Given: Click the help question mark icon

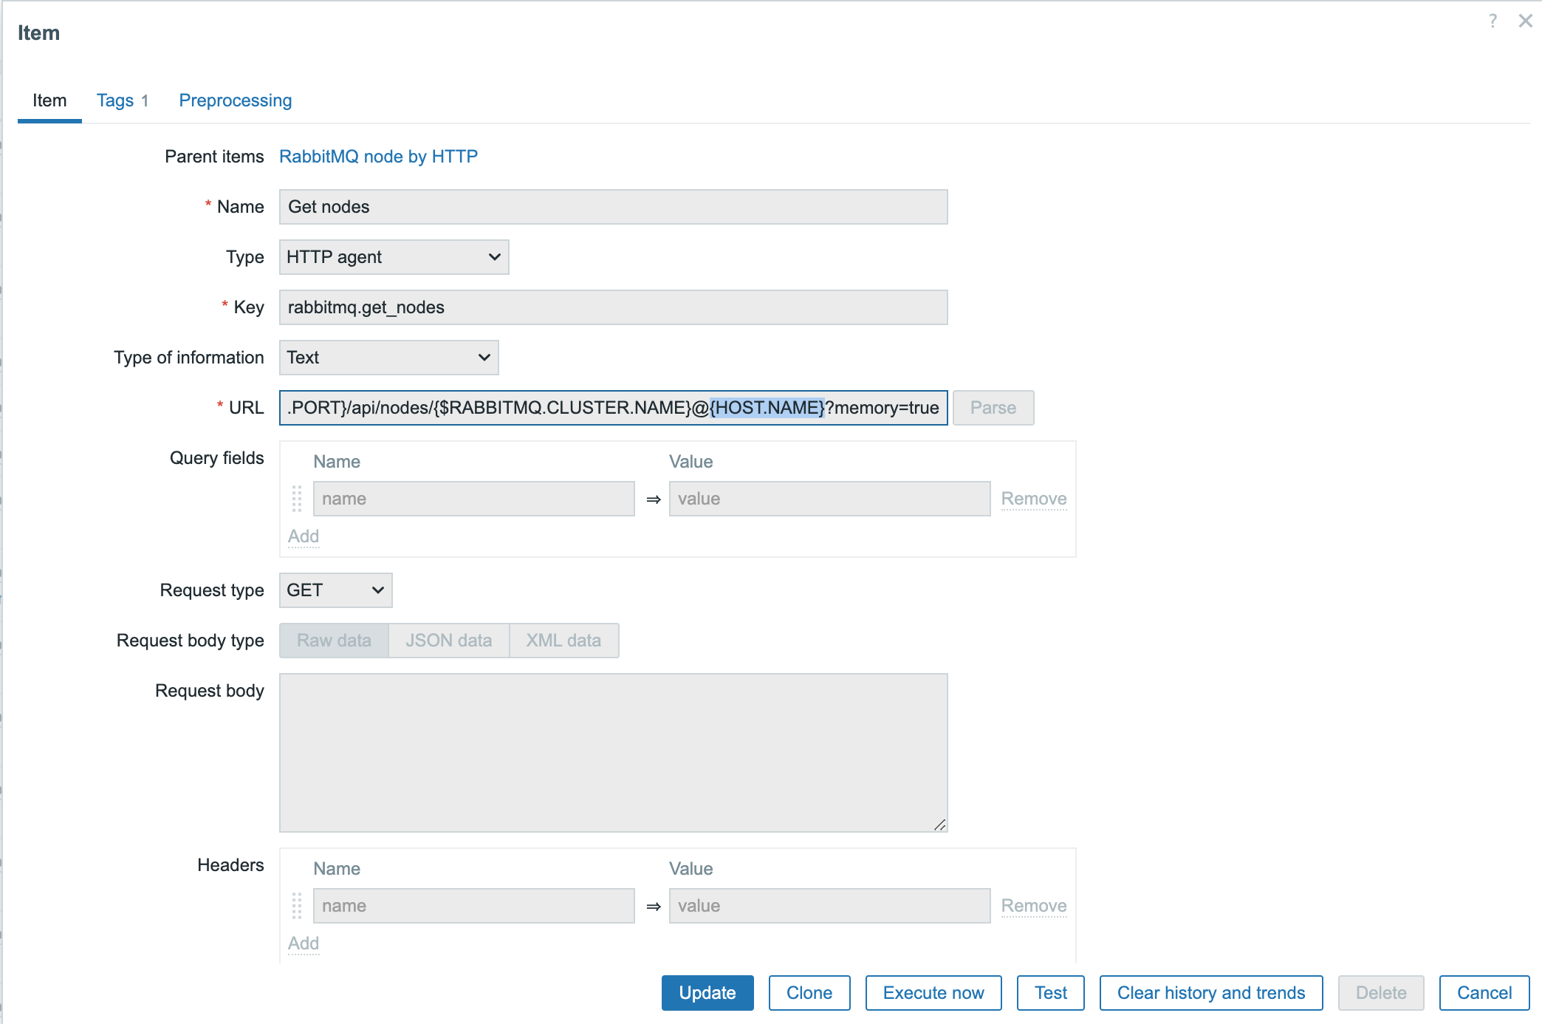Looking at the screenshot, I should [x=1493, y=21].
